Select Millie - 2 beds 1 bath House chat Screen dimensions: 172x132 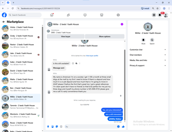[21, 98]
